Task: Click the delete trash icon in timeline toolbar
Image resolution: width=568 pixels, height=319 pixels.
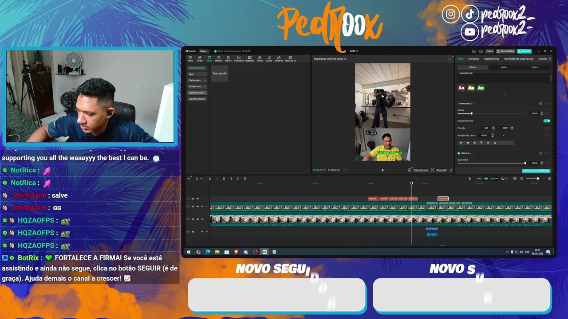Action: pyautogui.click(x=245, y=179)
